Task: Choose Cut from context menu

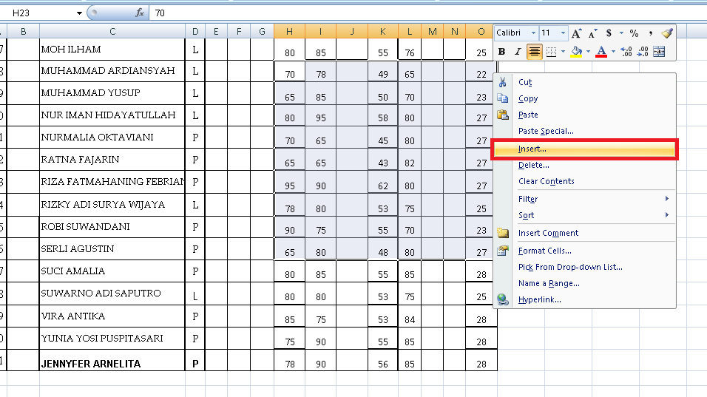Action: (x=585, y=82)
